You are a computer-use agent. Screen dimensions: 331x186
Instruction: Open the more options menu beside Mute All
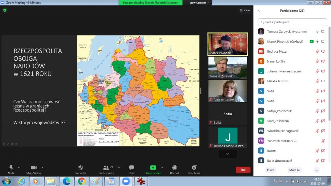pos(316,170)
